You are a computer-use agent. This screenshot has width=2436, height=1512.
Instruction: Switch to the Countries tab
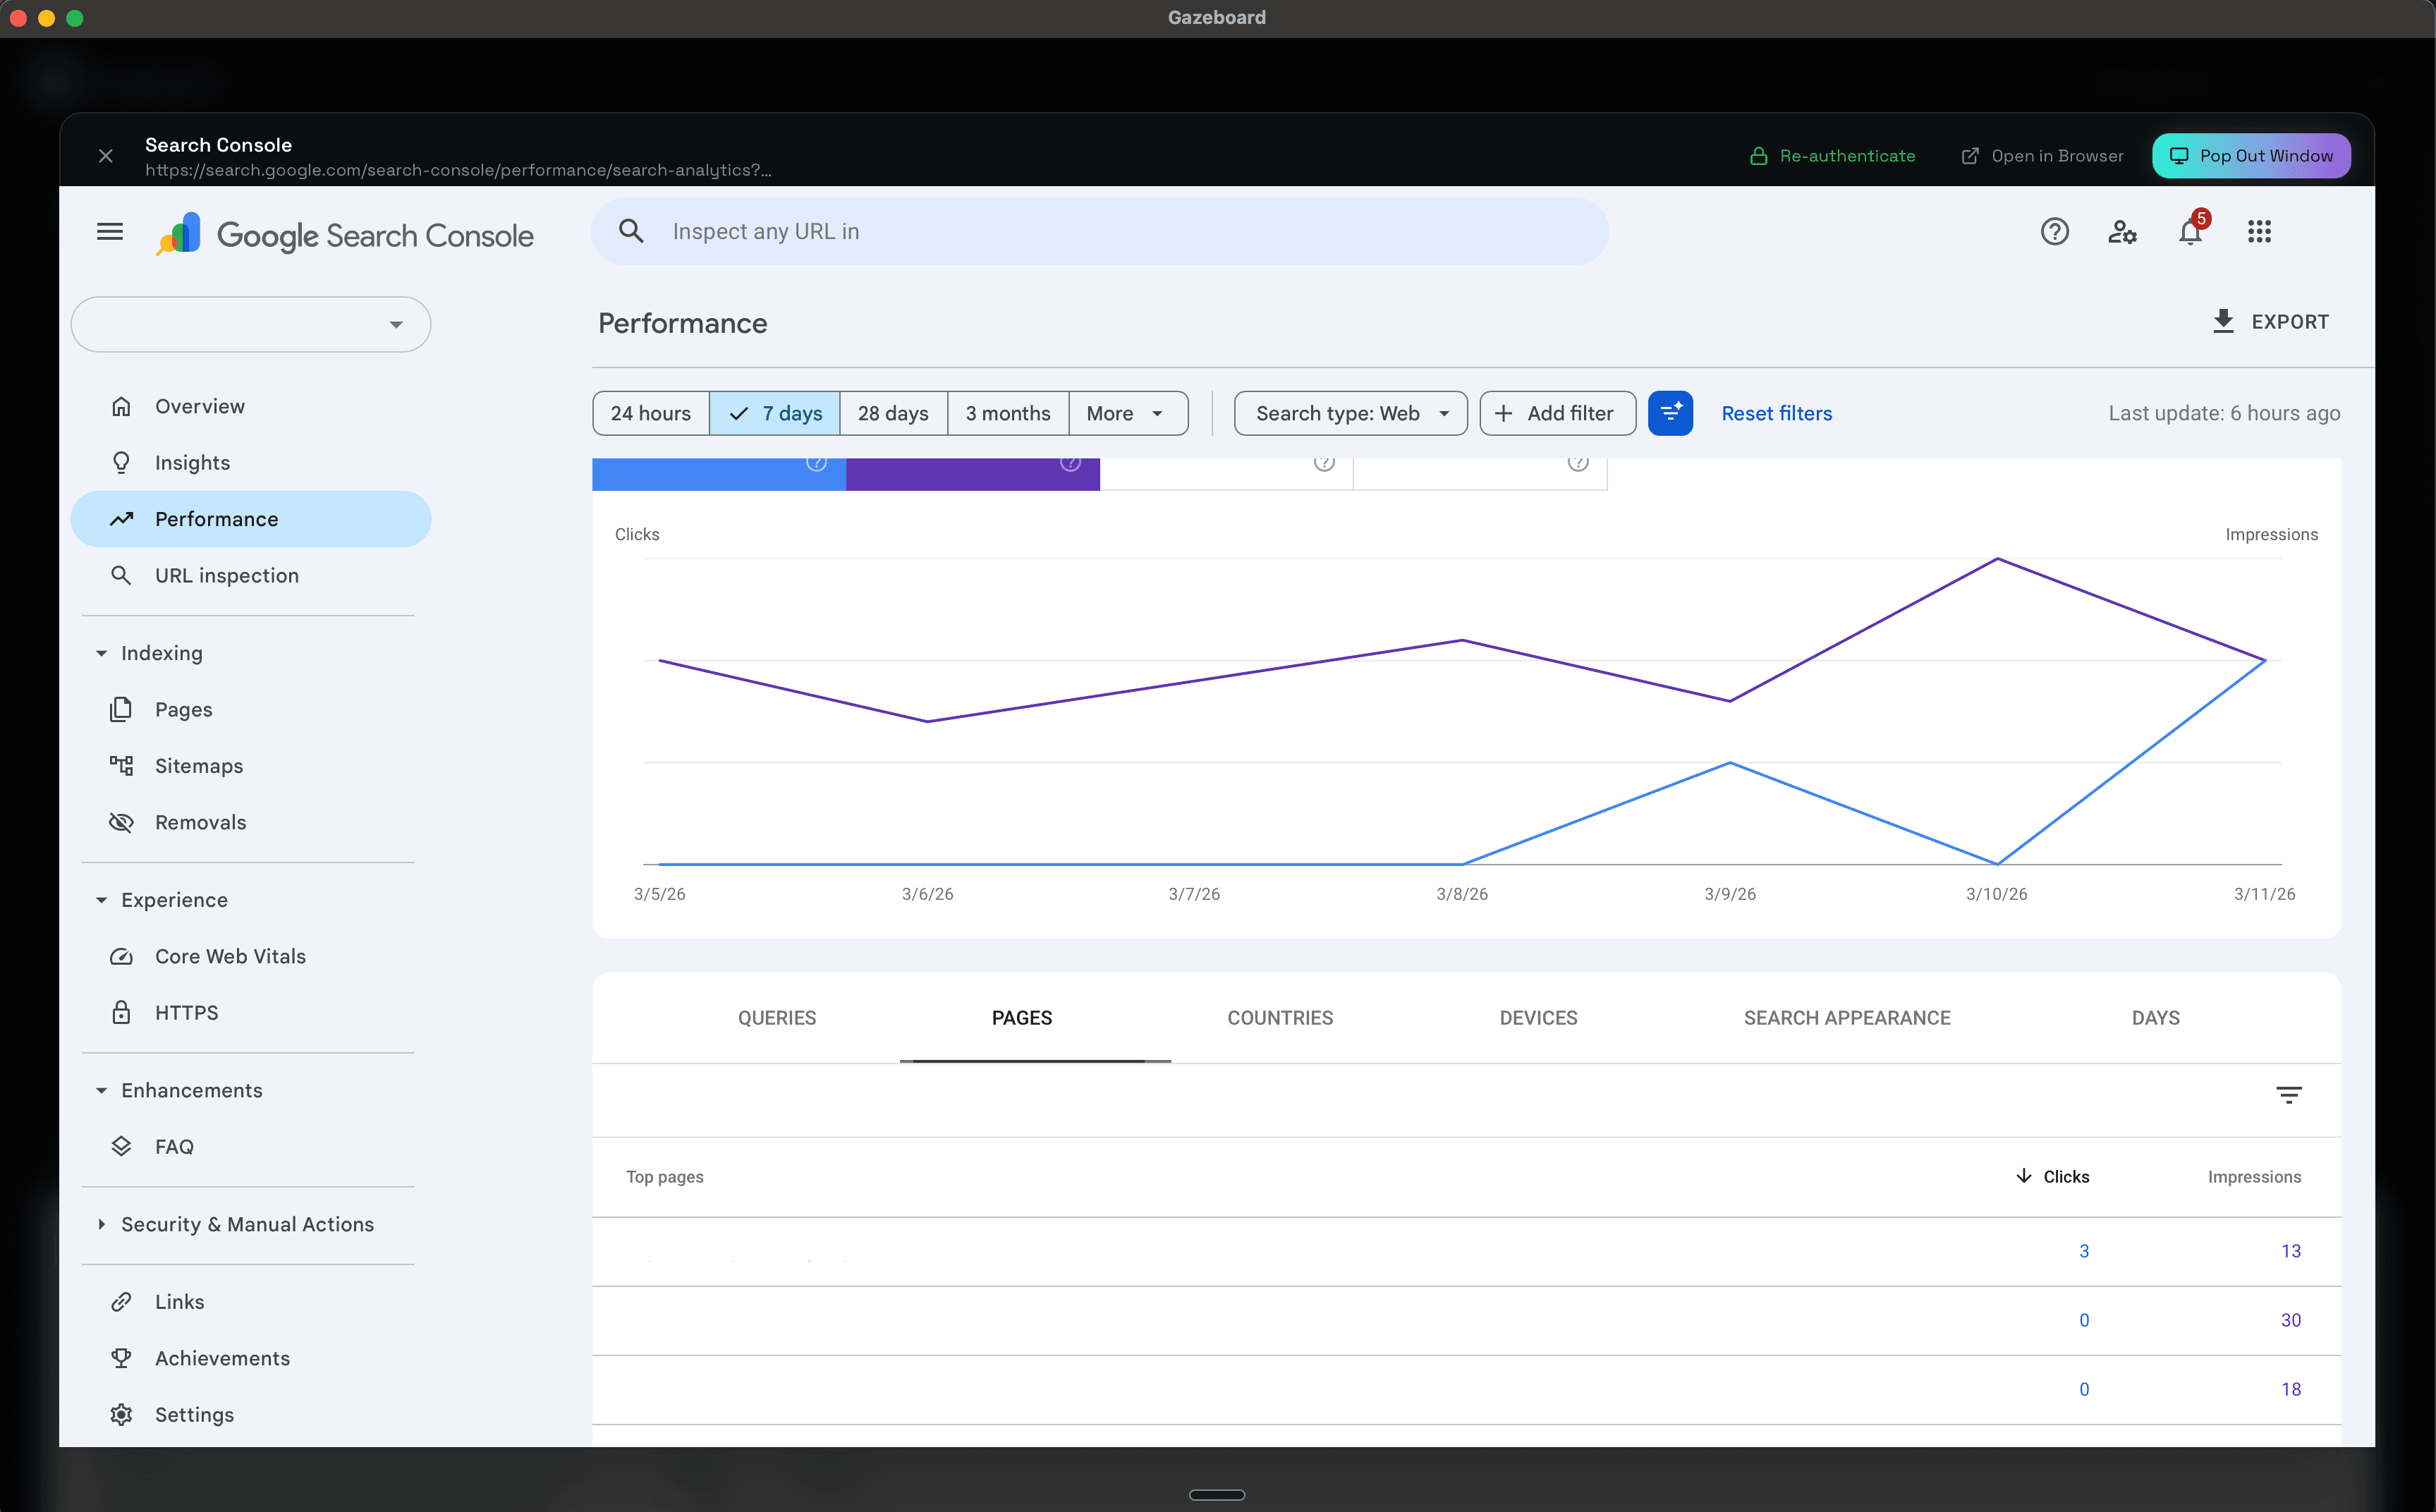coord(1280,1018)
